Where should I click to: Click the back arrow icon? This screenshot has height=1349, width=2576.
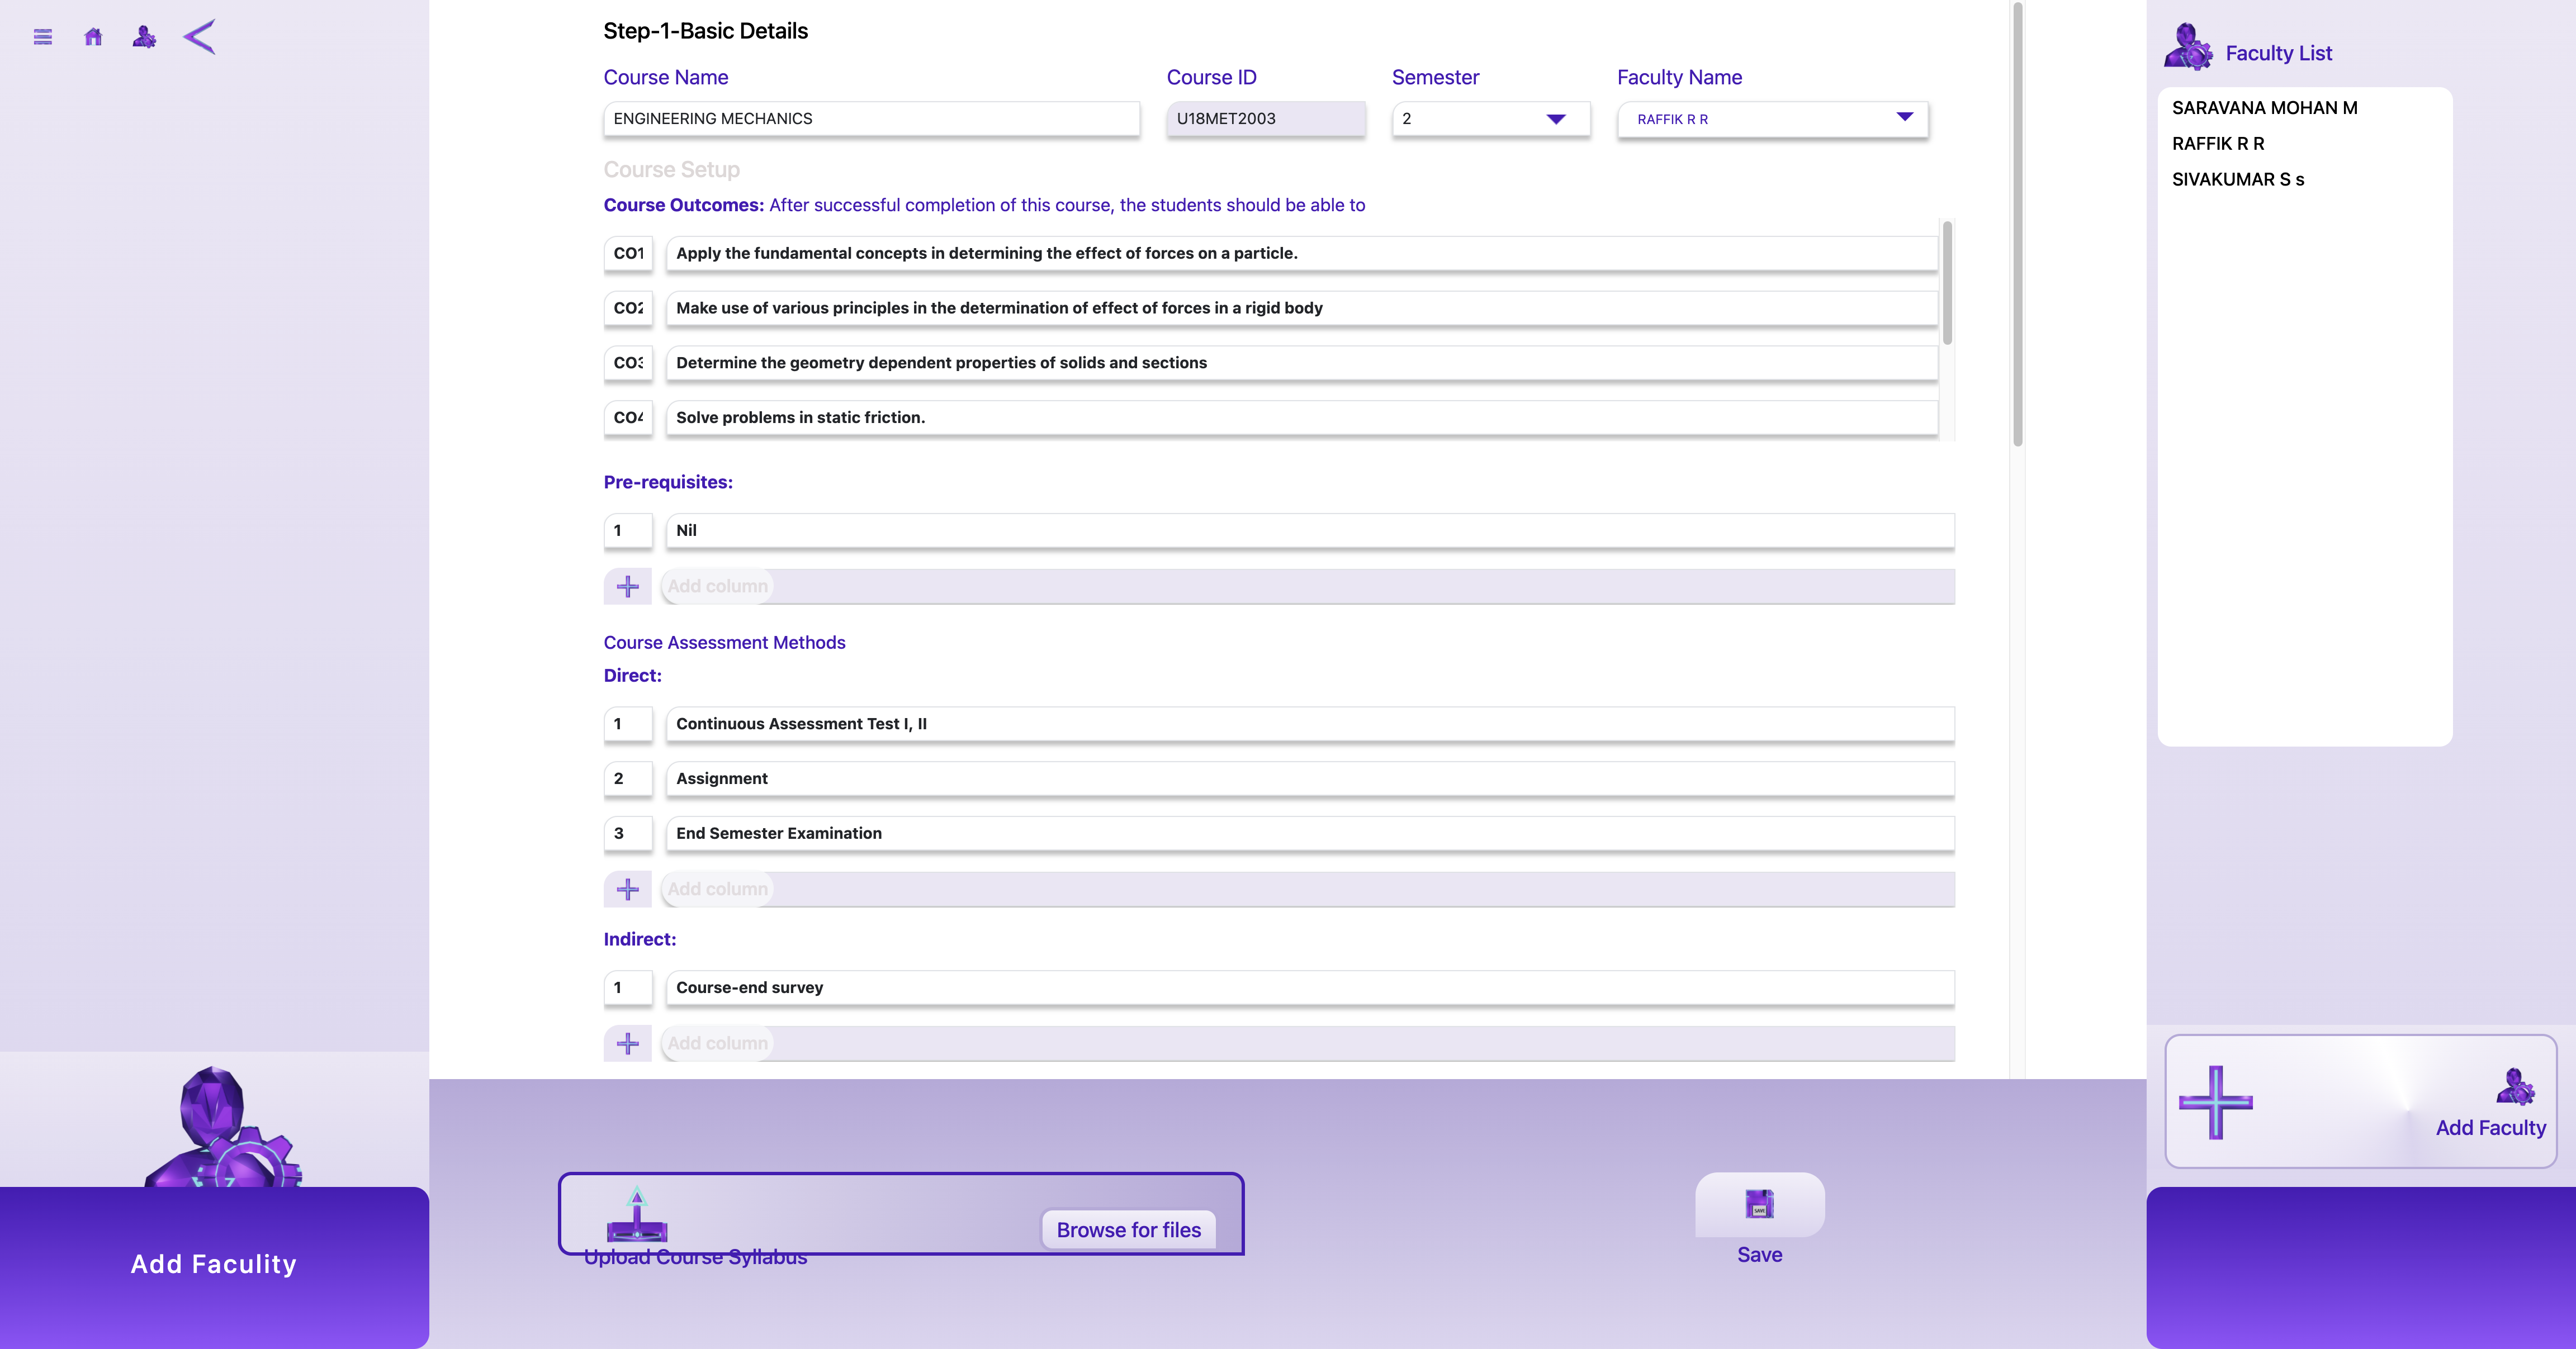pyautogui.click(x=199, y=37)
